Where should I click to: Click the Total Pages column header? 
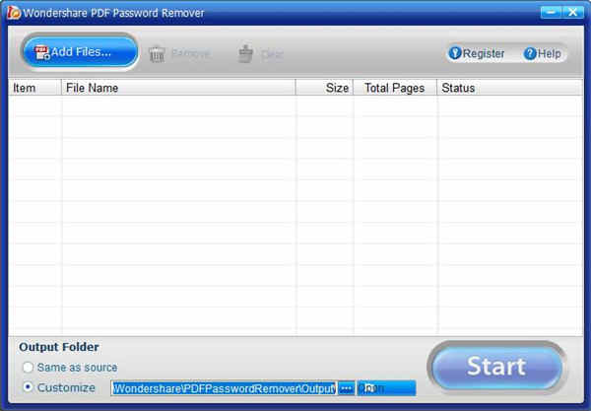coord(395,88)
